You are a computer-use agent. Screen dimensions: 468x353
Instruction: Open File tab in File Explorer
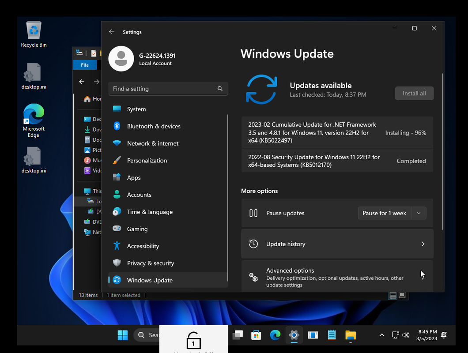(85, 65)
